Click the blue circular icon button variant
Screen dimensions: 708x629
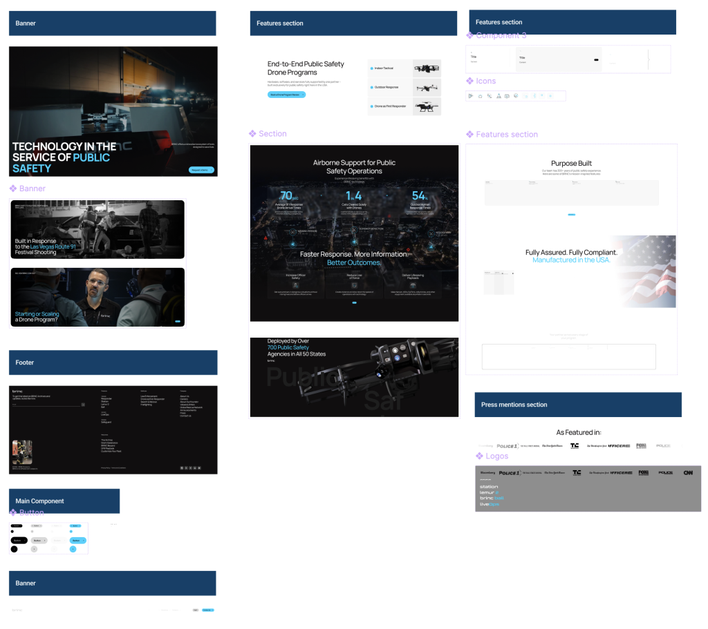point(73,549)
